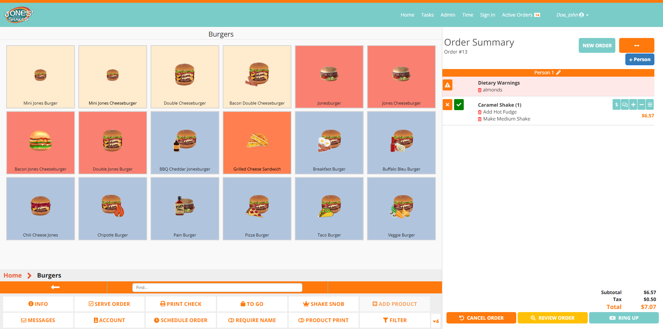This screenshot has width=663, height=329.
Task: Select Mini Jones Burger tile
Action: pyautogui.click(x=40, y=77)
